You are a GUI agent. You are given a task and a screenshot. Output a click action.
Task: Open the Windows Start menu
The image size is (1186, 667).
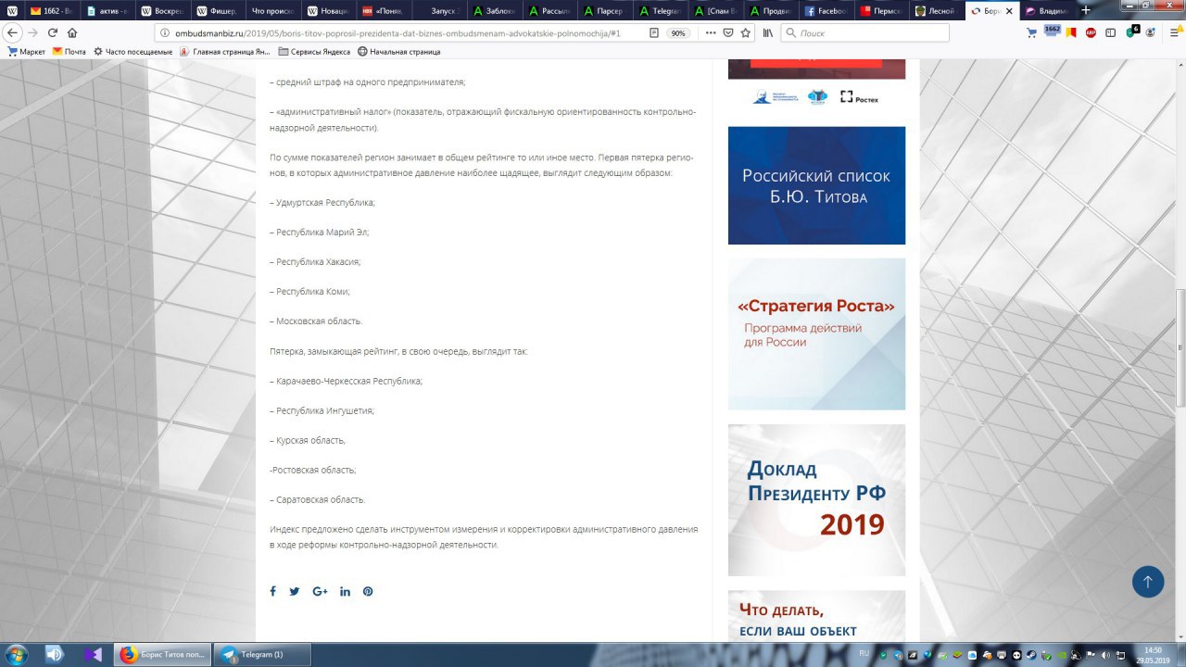pyautogui.click(x=15, y=654)
